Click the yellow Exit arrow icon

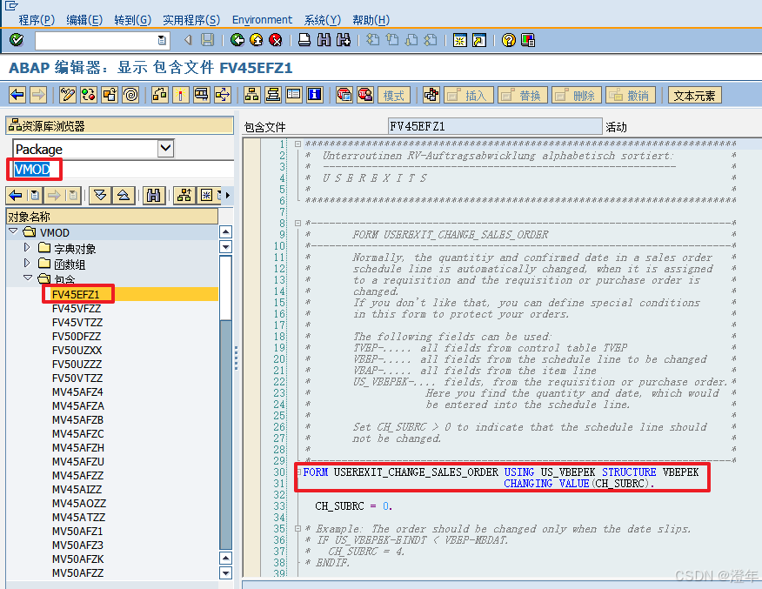[256, 39]
